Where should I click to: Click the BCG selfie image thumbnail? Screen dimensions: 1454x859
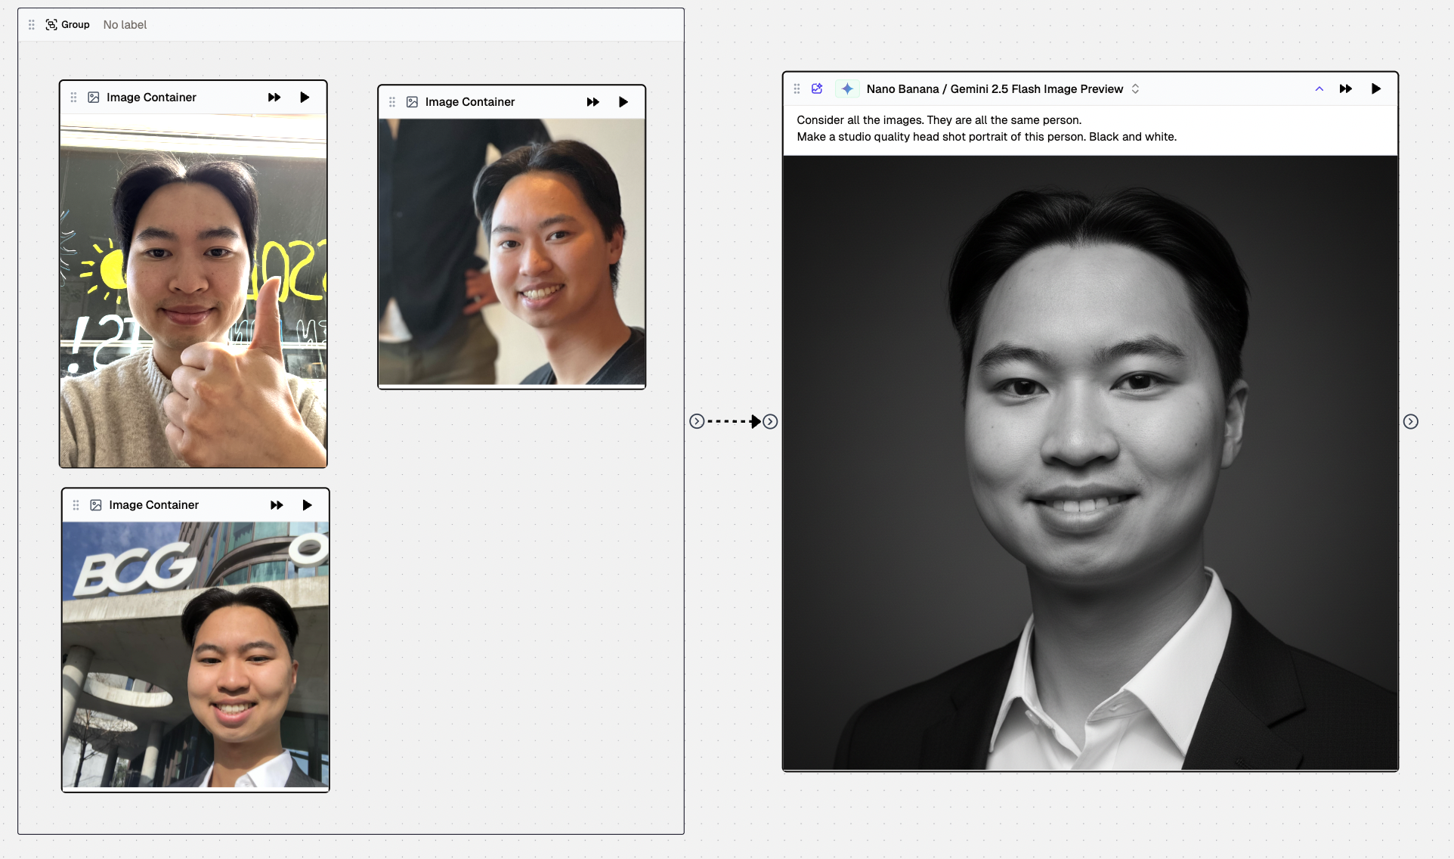point(195,654)
